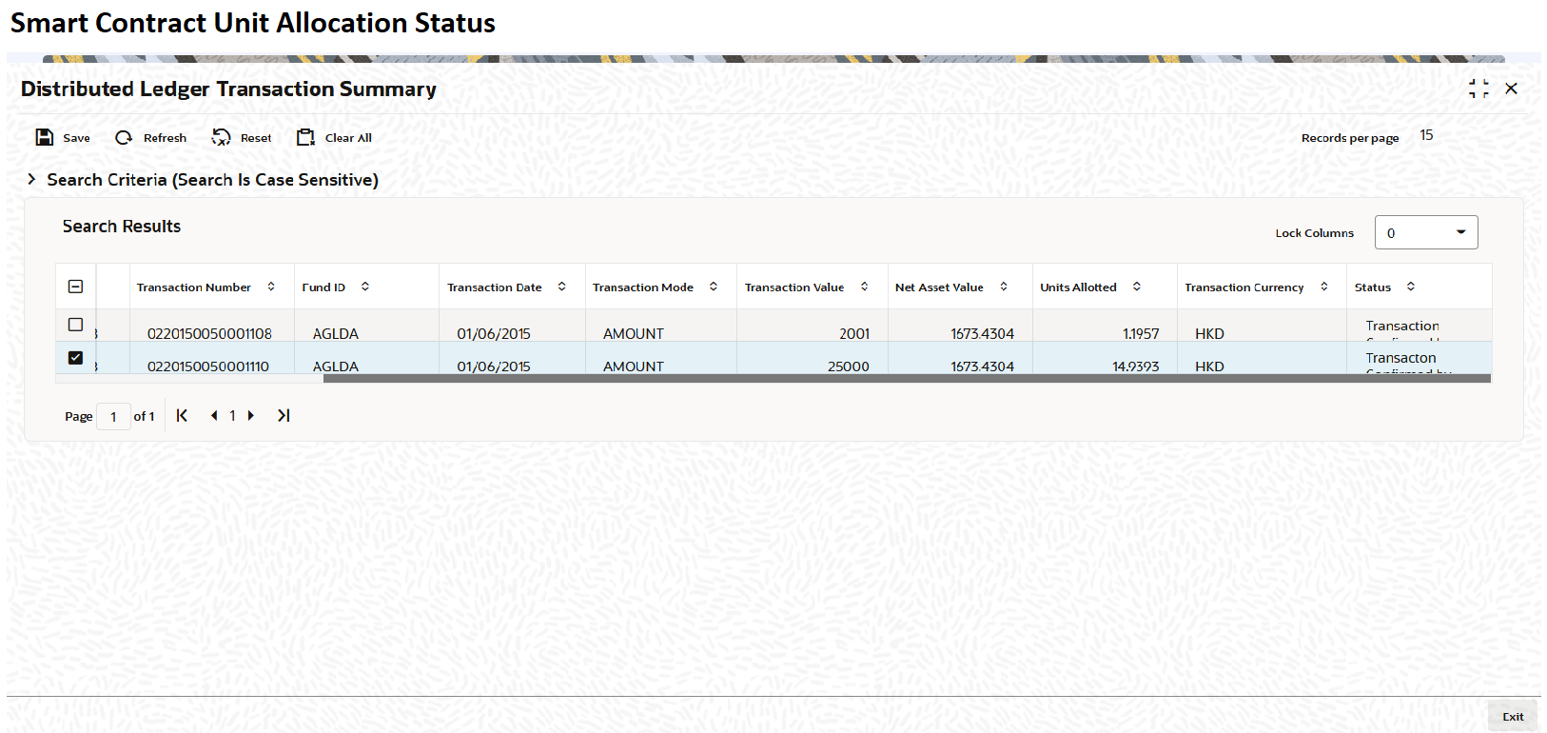Click the Reset button label

click(256, 138)
